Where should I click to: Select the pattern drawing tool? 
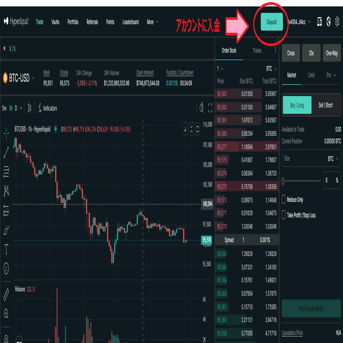click(x=6, y=191)
